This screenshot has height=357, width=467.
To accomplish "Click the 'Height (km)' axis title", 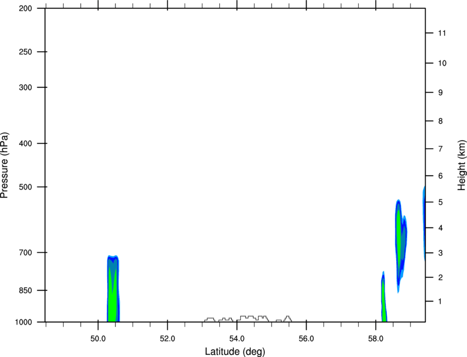I will (462, 165).
